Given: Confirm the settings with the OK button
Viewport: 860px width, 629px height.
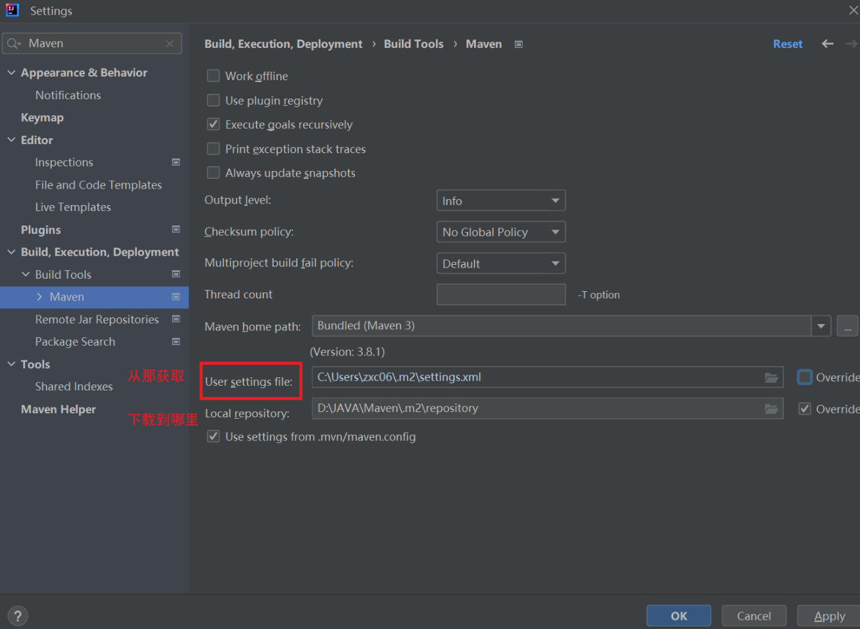Looking at the screenshot, I should (679, 616).
